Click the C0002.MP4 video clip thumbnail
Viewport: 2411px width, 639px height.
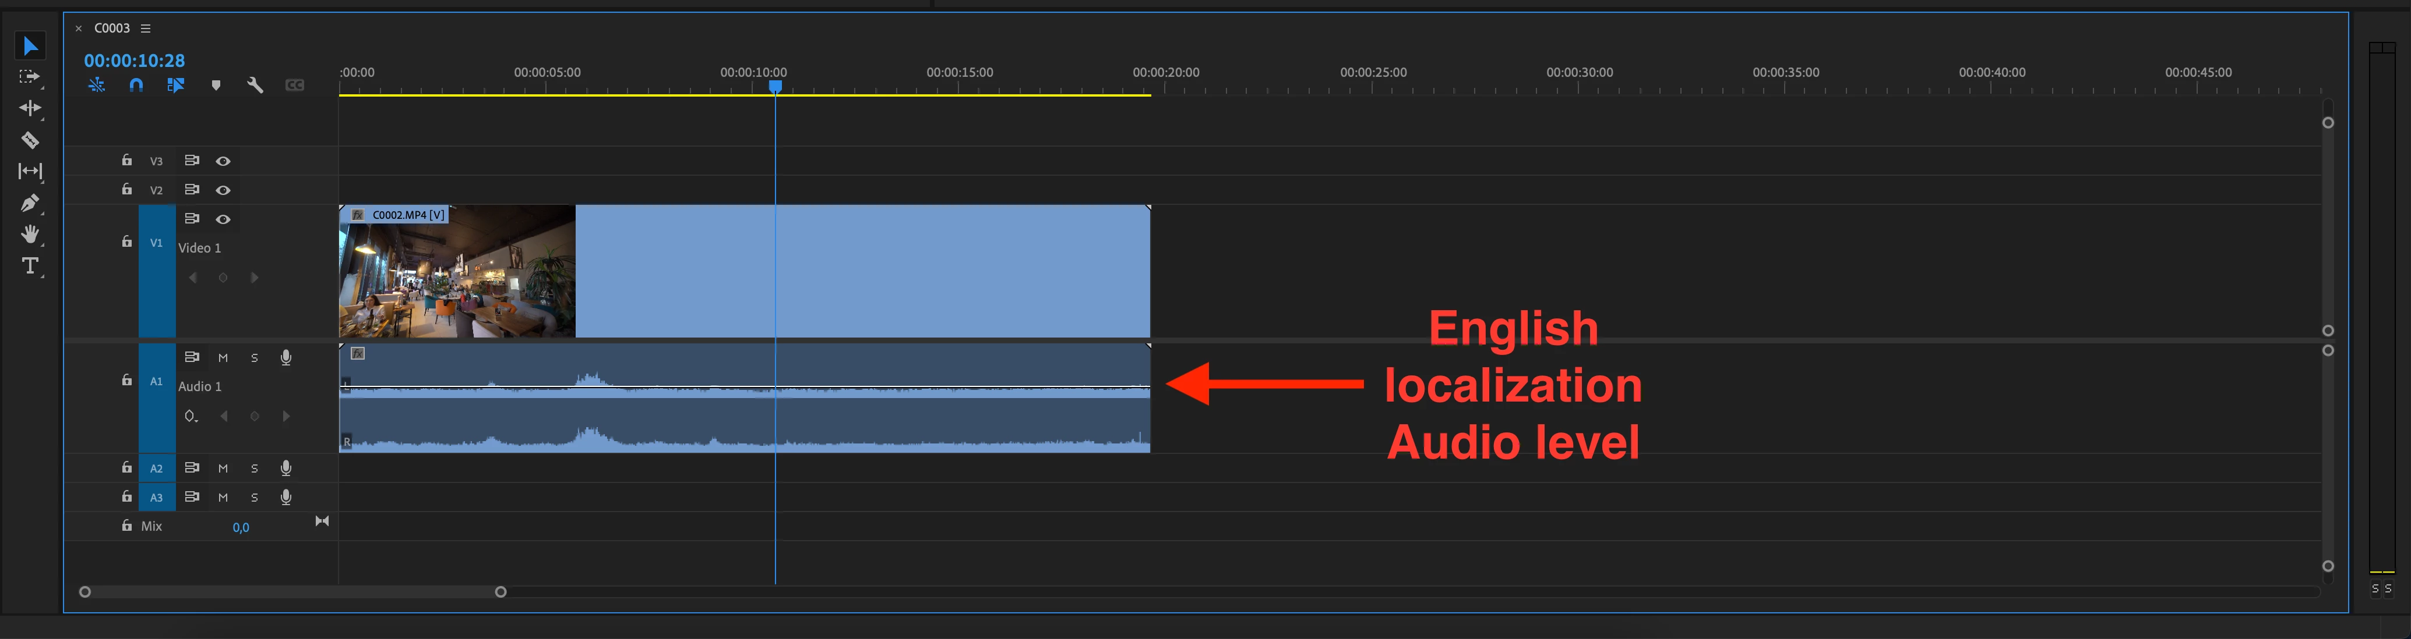[457, 276]
